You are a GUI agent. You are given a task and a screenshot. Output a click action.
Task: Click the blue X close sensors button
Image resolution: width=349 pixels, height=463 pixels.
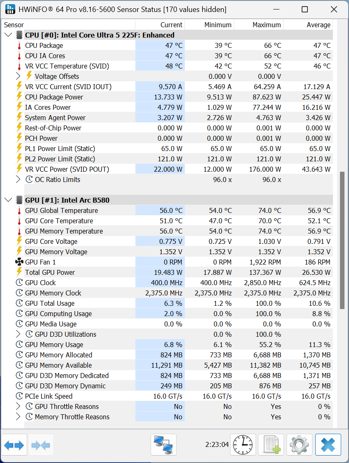tap(328, 445)
